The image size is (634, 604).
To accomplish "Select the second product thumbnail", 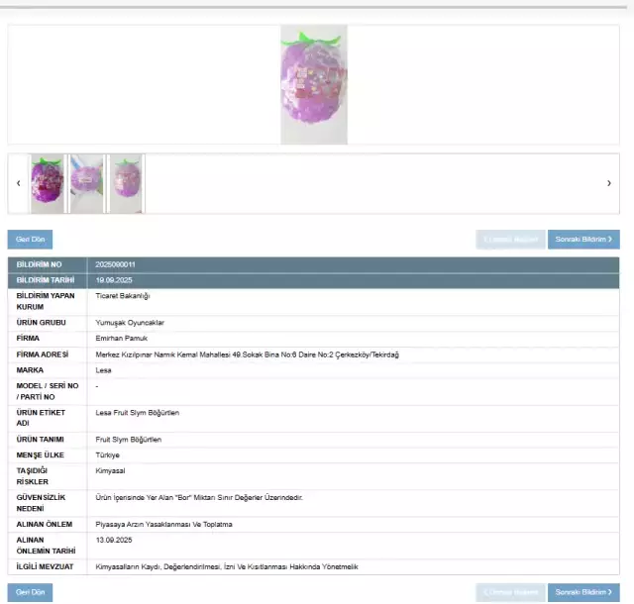I will 86,183.
